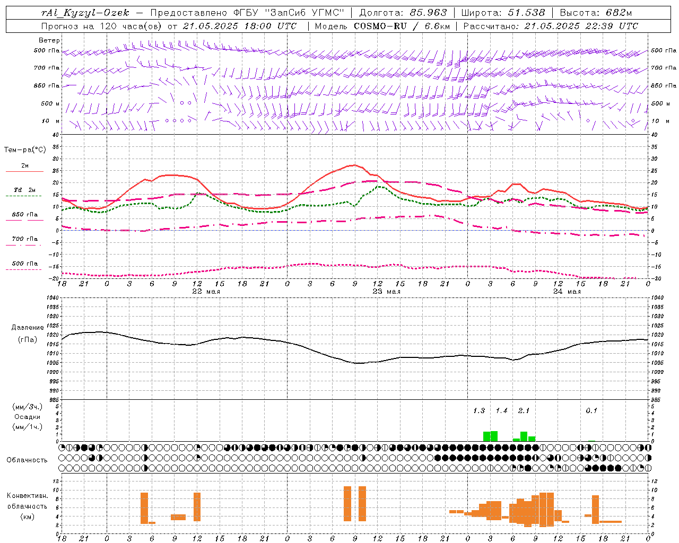Click the Тем-ра(°C) temperature panel label

pyautogui.click(x=25, y=150)
